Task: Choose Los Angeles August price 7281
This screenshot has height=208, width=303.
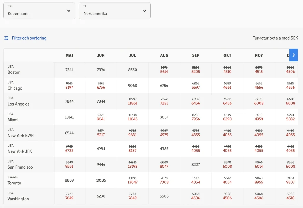Action: pos(164,104)
